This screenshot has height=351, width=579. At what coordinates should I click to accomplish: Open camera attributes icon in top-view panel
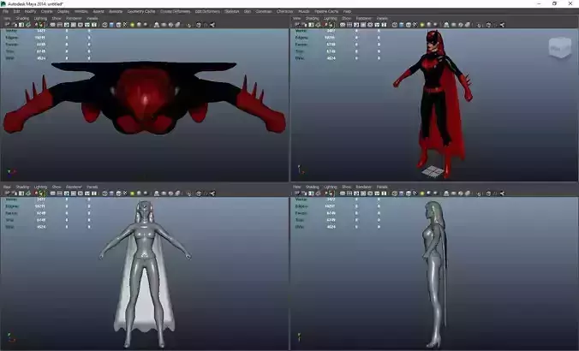pos(14,25)
